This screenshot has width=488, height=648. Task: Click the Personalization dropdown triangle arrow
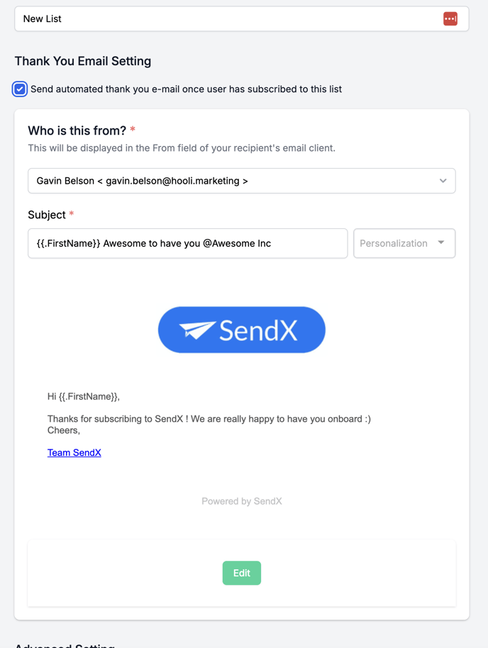click(x=441, y=242)
